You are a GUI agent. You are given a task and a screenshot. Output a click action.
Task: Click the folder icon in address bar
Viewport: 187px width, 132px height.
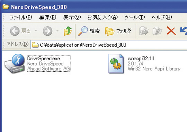pos(35,45)
